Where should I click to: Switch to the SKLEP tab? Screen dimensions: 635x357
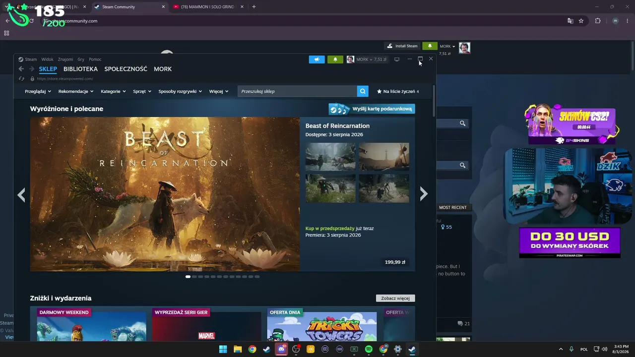click(48, 69)
